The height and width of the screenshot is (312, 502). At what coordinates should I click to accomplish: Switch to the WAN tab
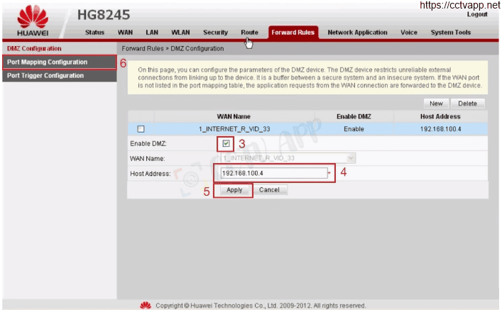[125, 33]
